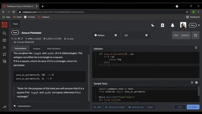The image size is (202, 114).
Task: Click the FUNDAMENTALS tag label
Action: [24, 106]
